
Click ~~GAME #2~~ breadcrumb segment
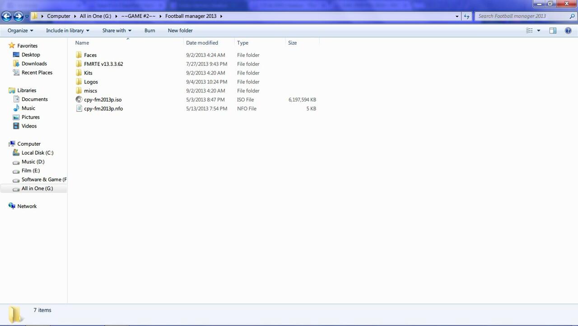pos(138,16)
